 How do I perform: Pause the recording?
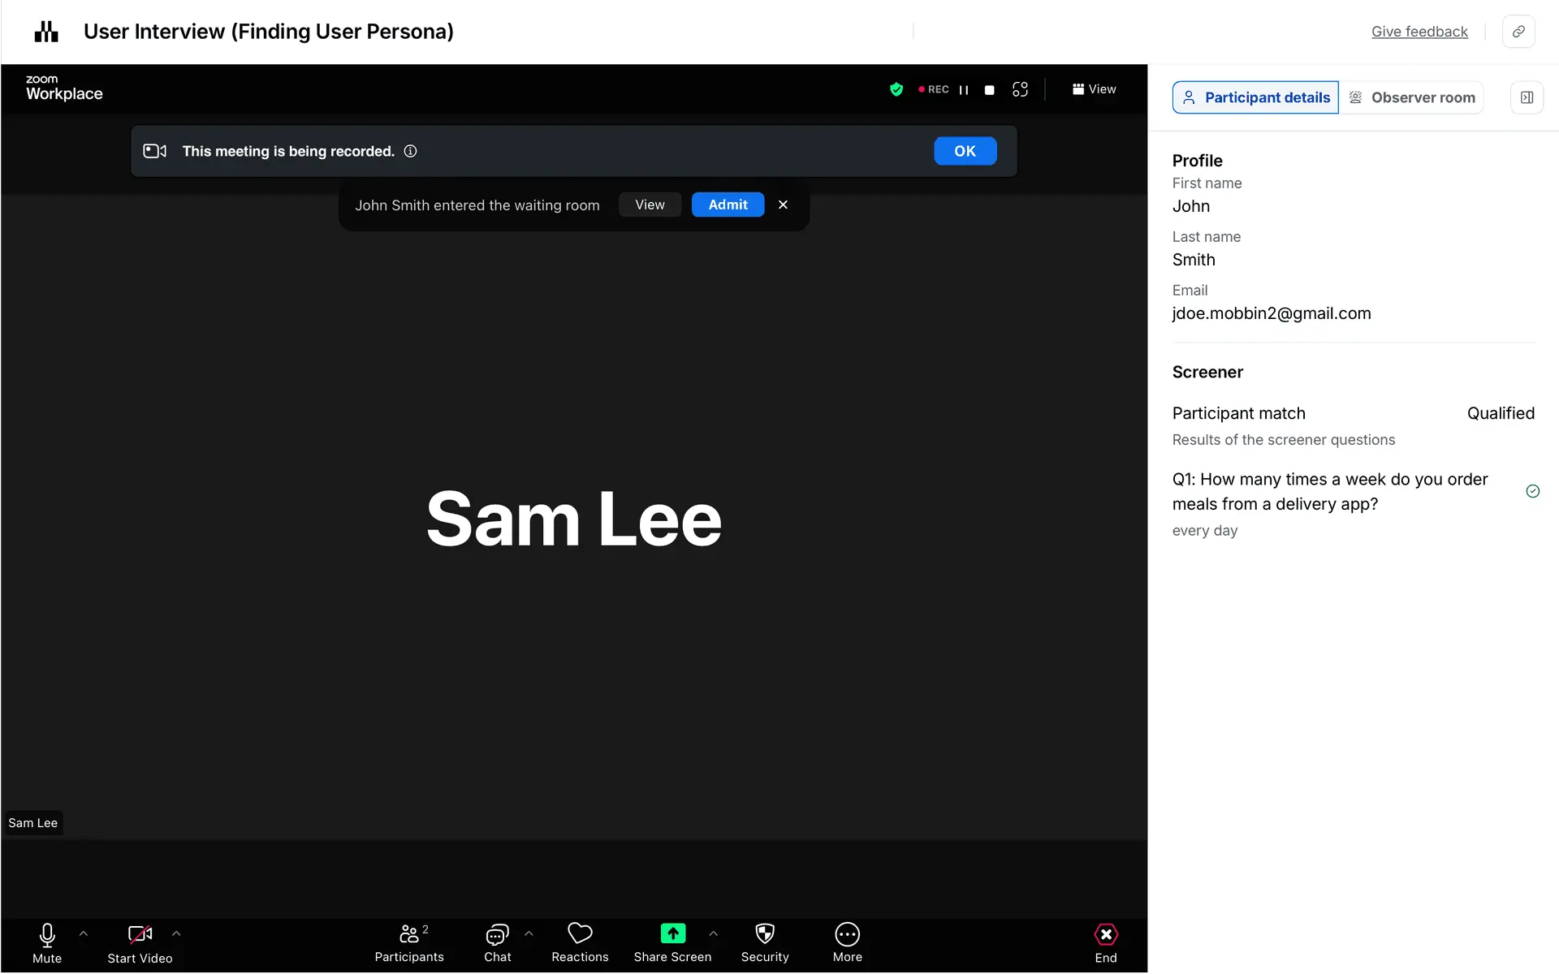pos(964,90)
